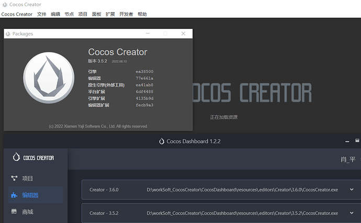Click the engine extension hash 4135b9d
This screenshot has width=361, height=223.
(144, 98)
